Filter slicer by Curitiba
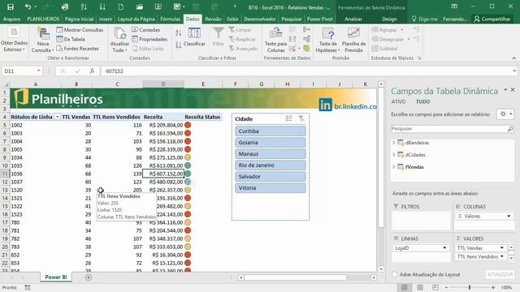Viewport: 520px width, 292px height. point(271,131)
